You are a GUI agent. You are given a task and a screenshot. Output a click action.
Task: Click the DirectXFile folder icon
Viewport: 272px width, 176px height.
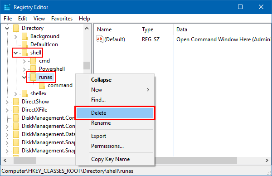16,110
